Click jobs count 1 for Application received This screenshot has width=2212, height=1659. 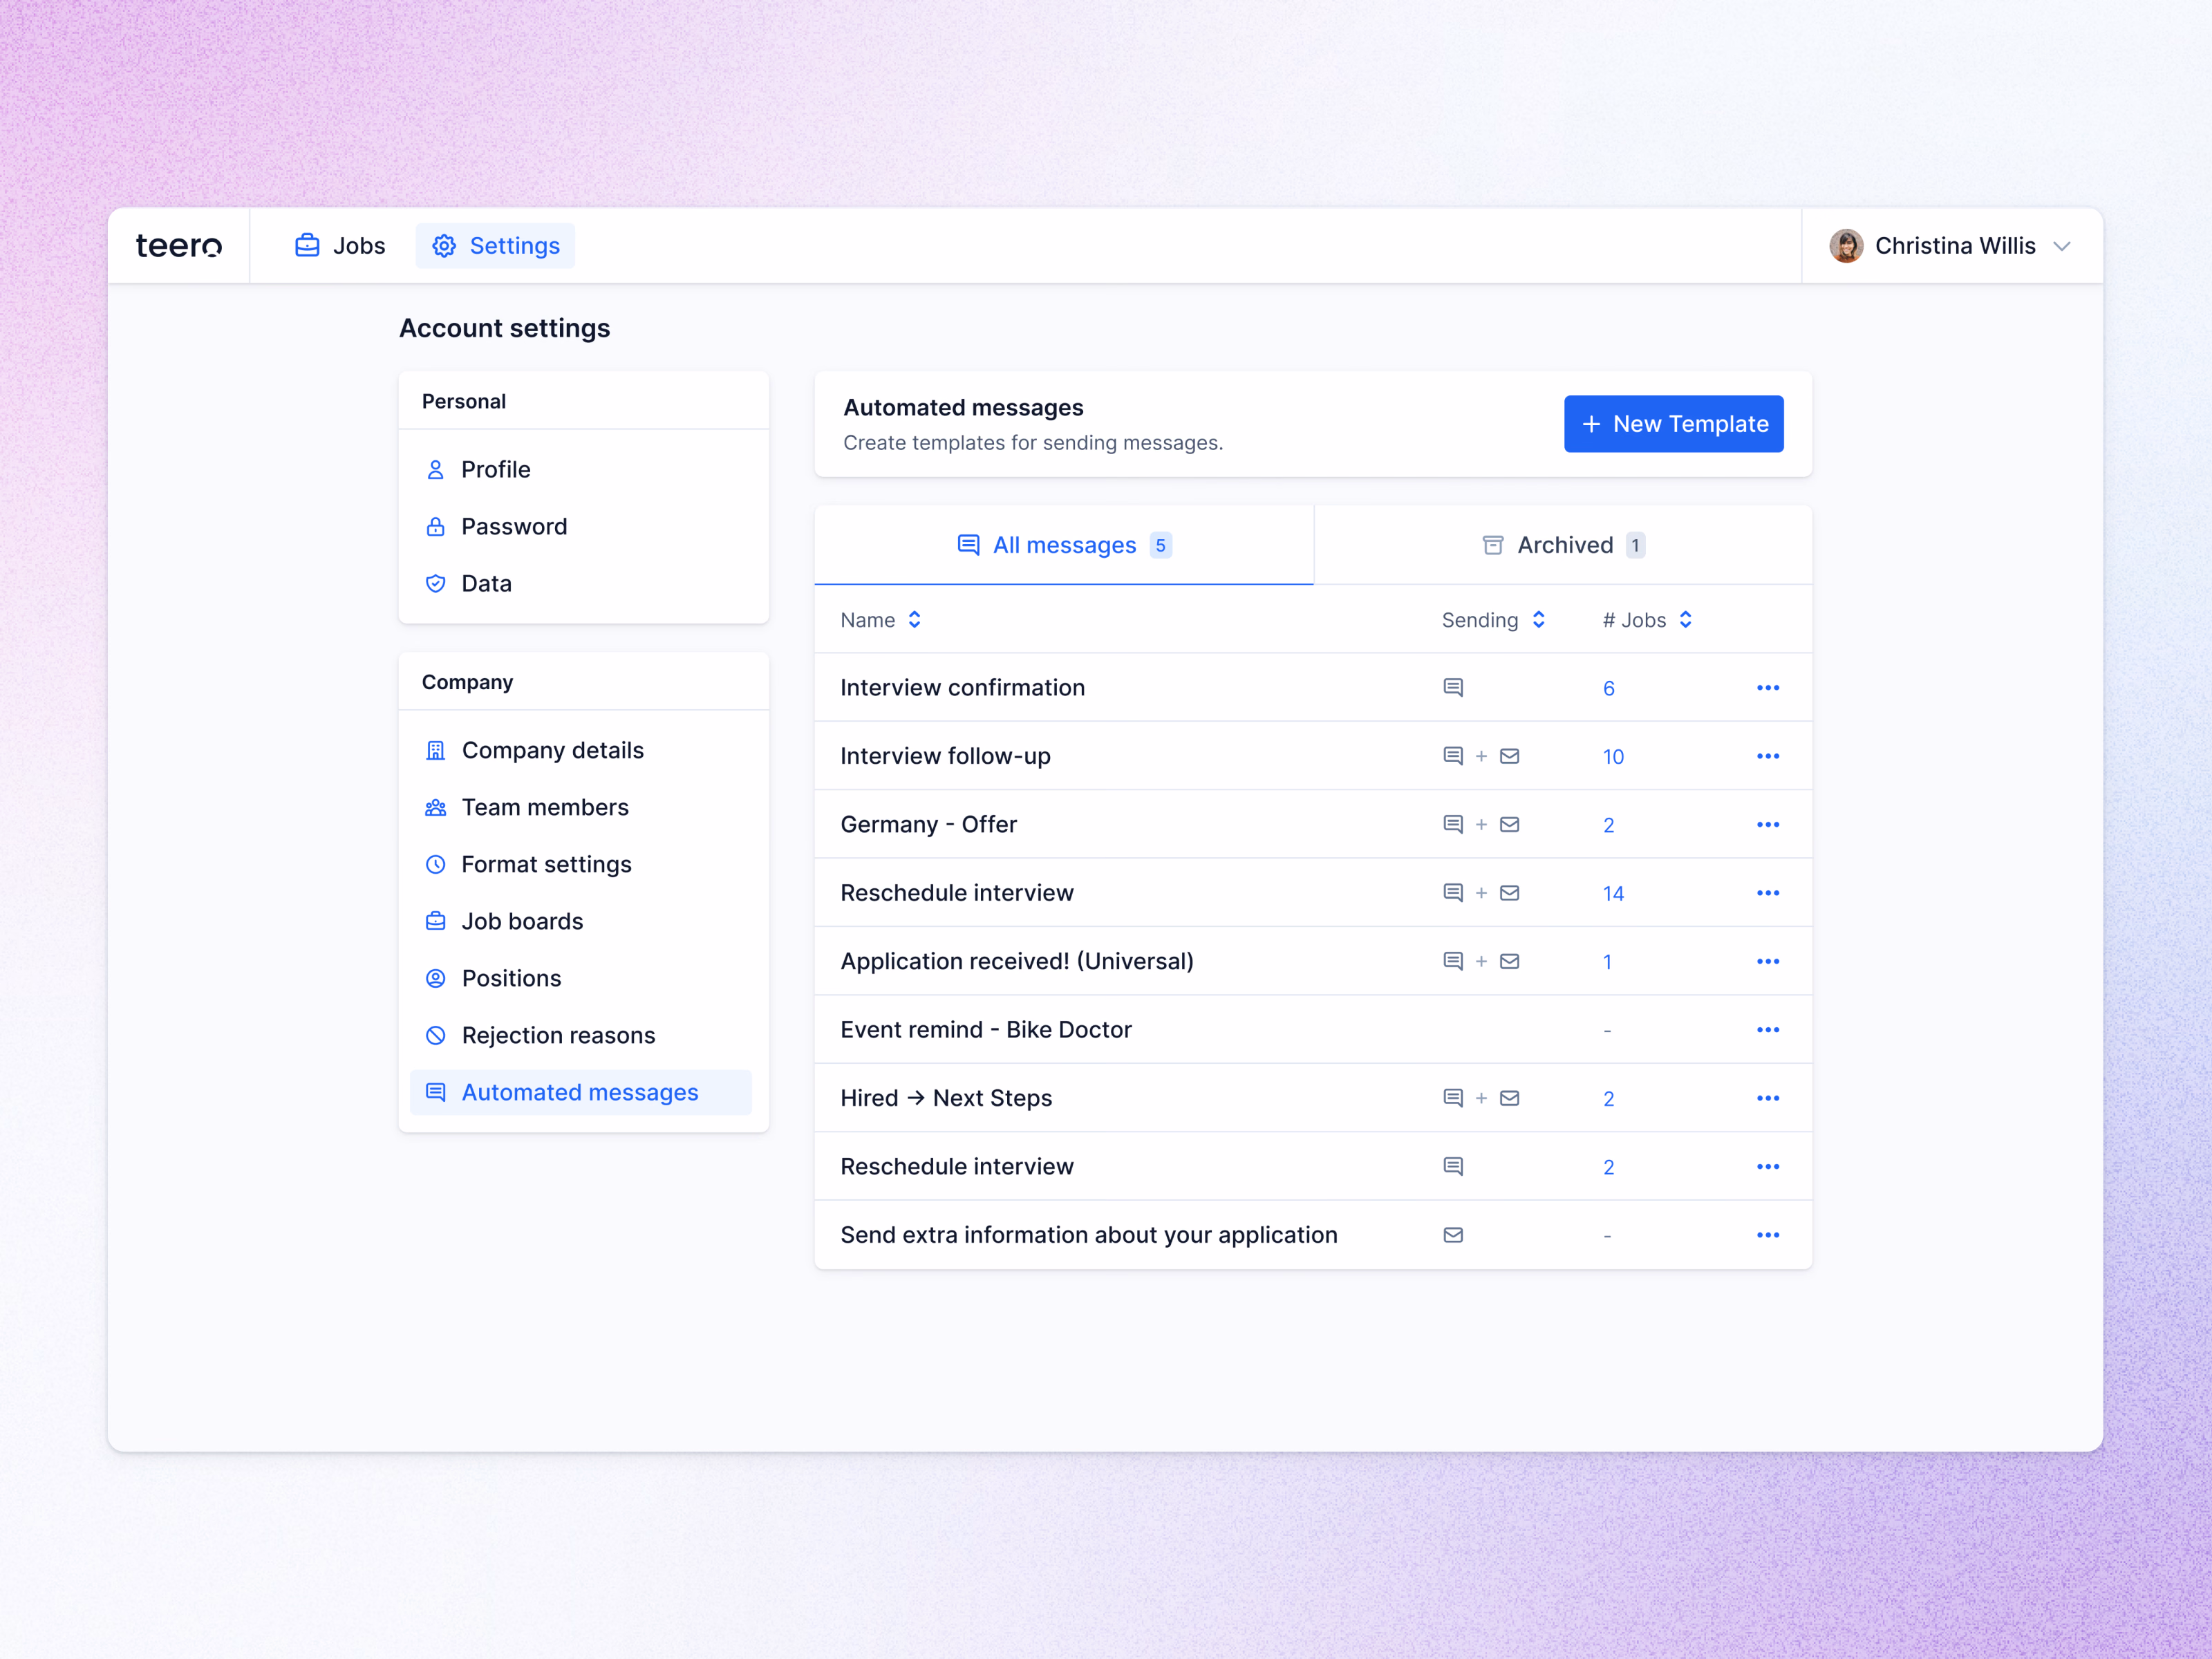tap(1607, 962)
